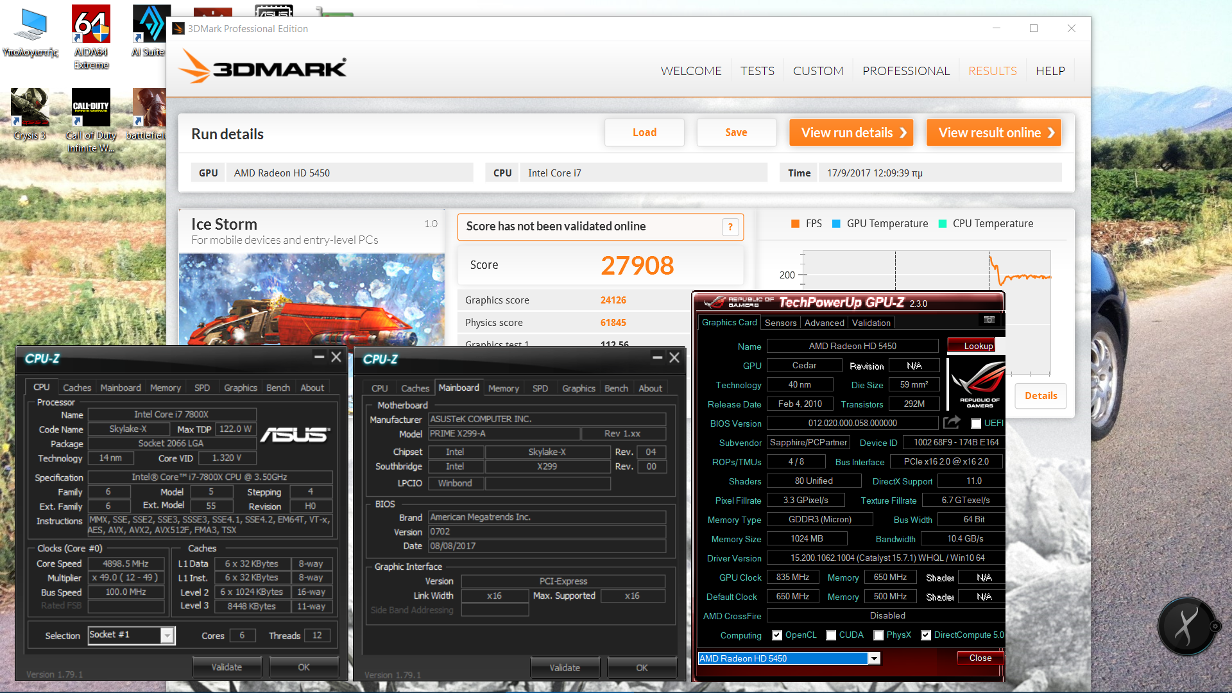This screenshot has height=693, width=1232.
Task: Minimize the Mainboard CPU-Z window
Action: click(x=657, y=357)
